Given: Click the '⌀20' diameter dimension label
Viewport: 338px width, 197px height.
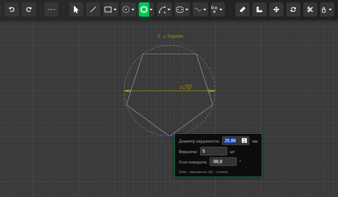Looking at the screenshot, I should pos(185,87).
